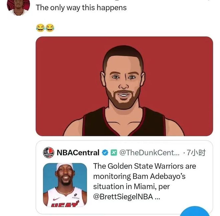Click the NBACentral round logo avatar
The image size is (220, 216).
tap(49, 153)
